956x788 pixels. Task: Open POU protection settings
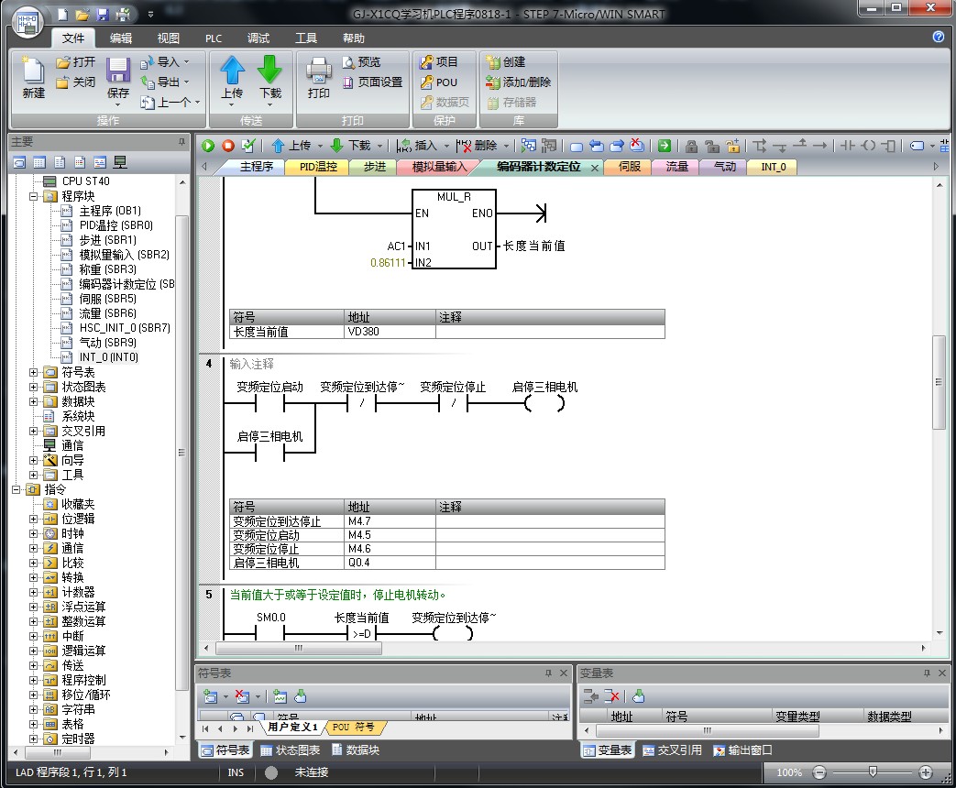click(439, 82)
